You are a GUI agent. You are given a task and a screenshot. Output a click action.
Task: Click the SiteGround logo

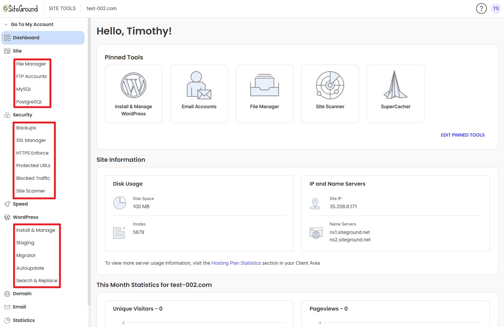tap(20, 8)
